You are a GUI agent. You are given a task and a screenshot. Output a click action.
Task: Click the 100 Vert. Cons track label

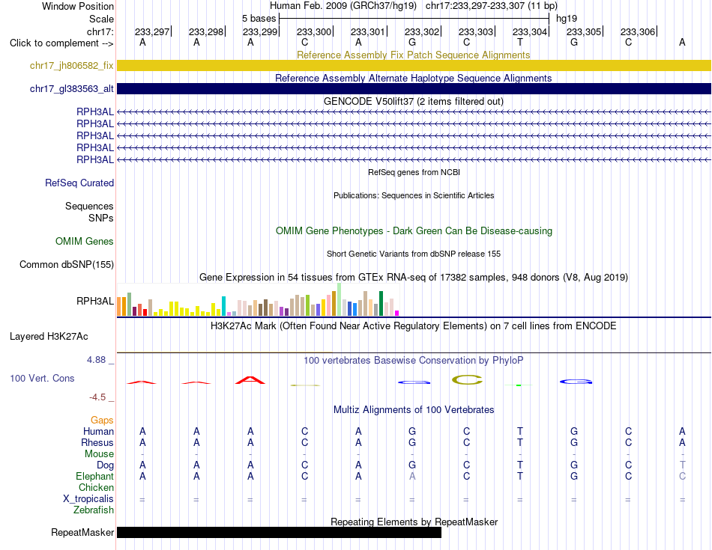42,378
